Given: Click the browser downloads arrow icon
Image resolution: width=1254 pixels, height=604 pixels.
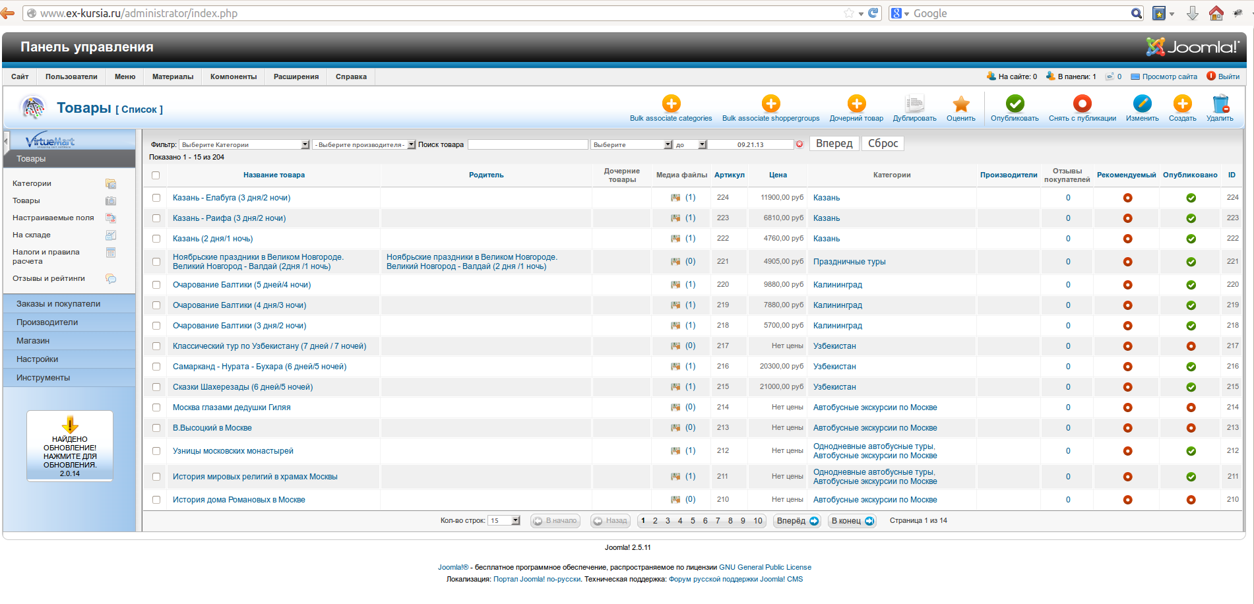Looking at the screenshot, I should tap(1193, 13).
